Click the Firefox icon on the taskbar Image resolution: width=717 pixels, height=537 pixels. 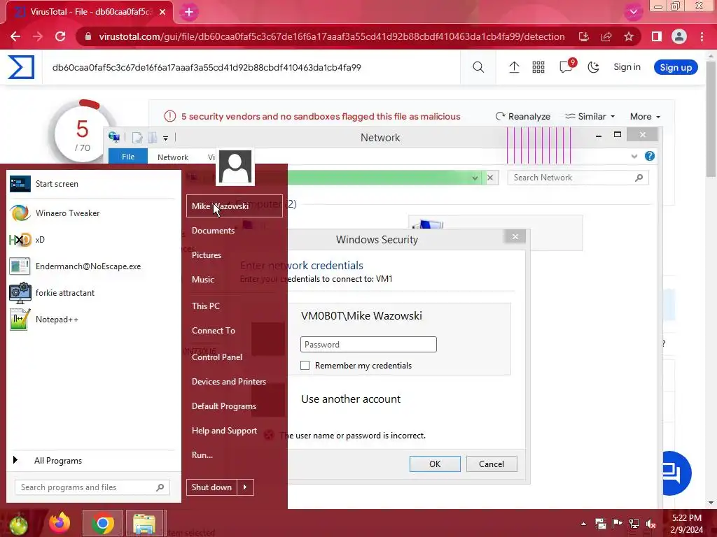coord(60,523)
